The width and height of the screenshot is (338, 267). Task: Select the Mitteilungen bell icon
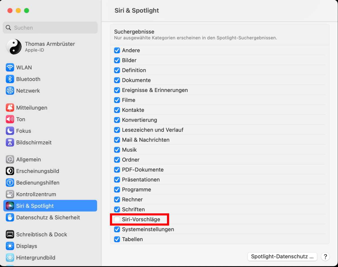tap(10, 107)
